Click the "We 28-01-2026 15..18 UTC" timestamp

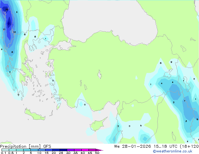146,146
